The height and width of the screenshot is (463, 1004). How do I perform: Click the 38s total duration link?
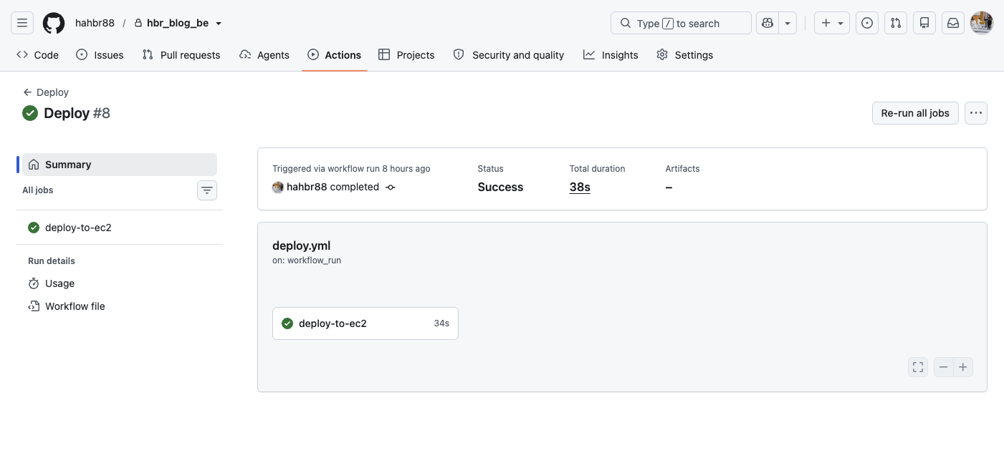point(580,187)
